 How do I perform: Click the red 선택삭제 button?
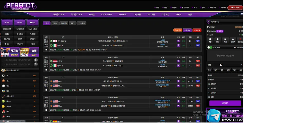click(197, 30)
